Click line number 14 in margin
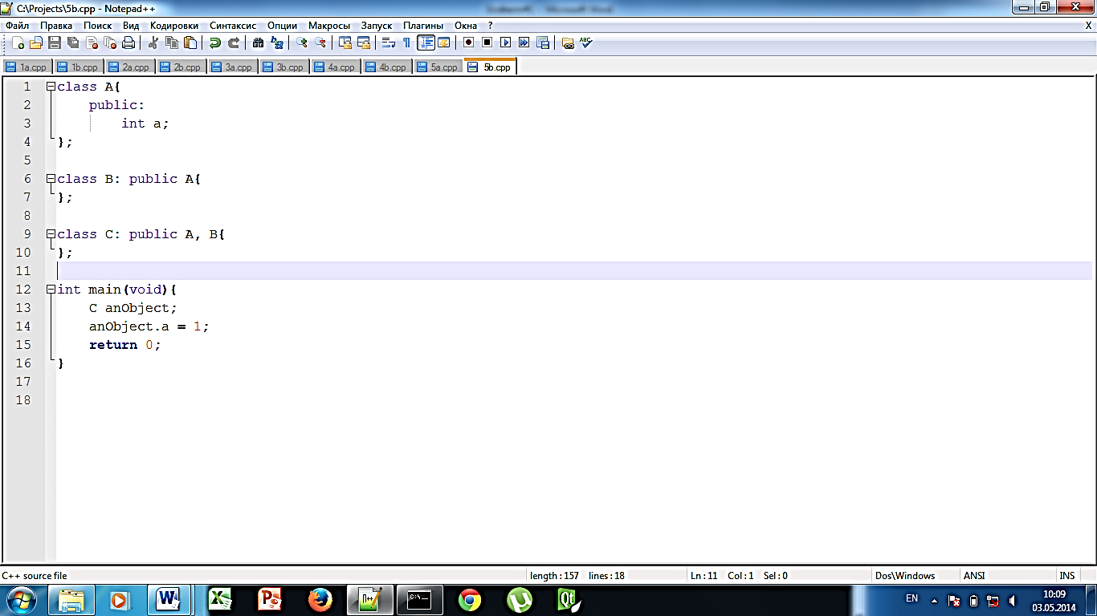This screenshot has height=616, width=1097. pyautogui.click(x=22, y=326)
